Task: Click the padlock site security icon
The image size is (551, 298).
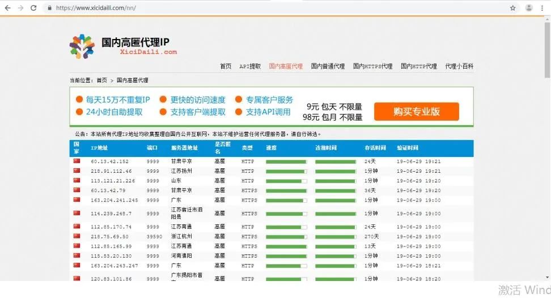Action: click(49, 8)
